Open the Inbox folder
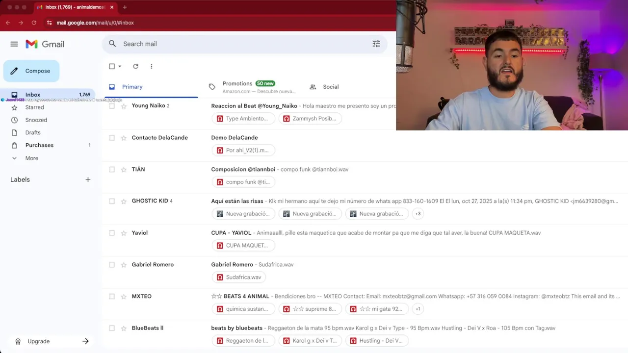This screenshot has height=353, width=628. (x=47, y=95)
